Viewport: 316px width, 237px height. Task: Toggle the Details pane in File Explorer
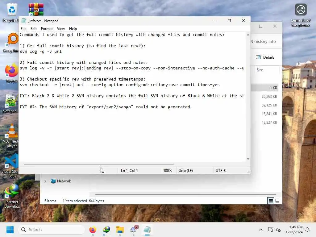265,57
